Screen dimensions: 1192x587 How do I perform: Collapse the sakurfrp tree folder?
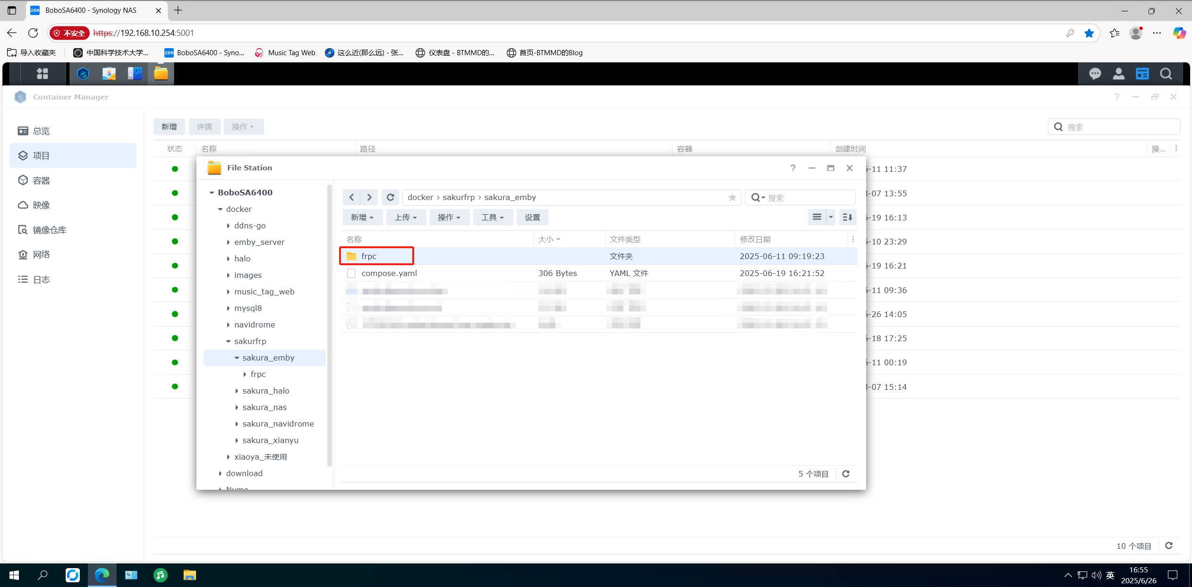[x=228, y=341]
